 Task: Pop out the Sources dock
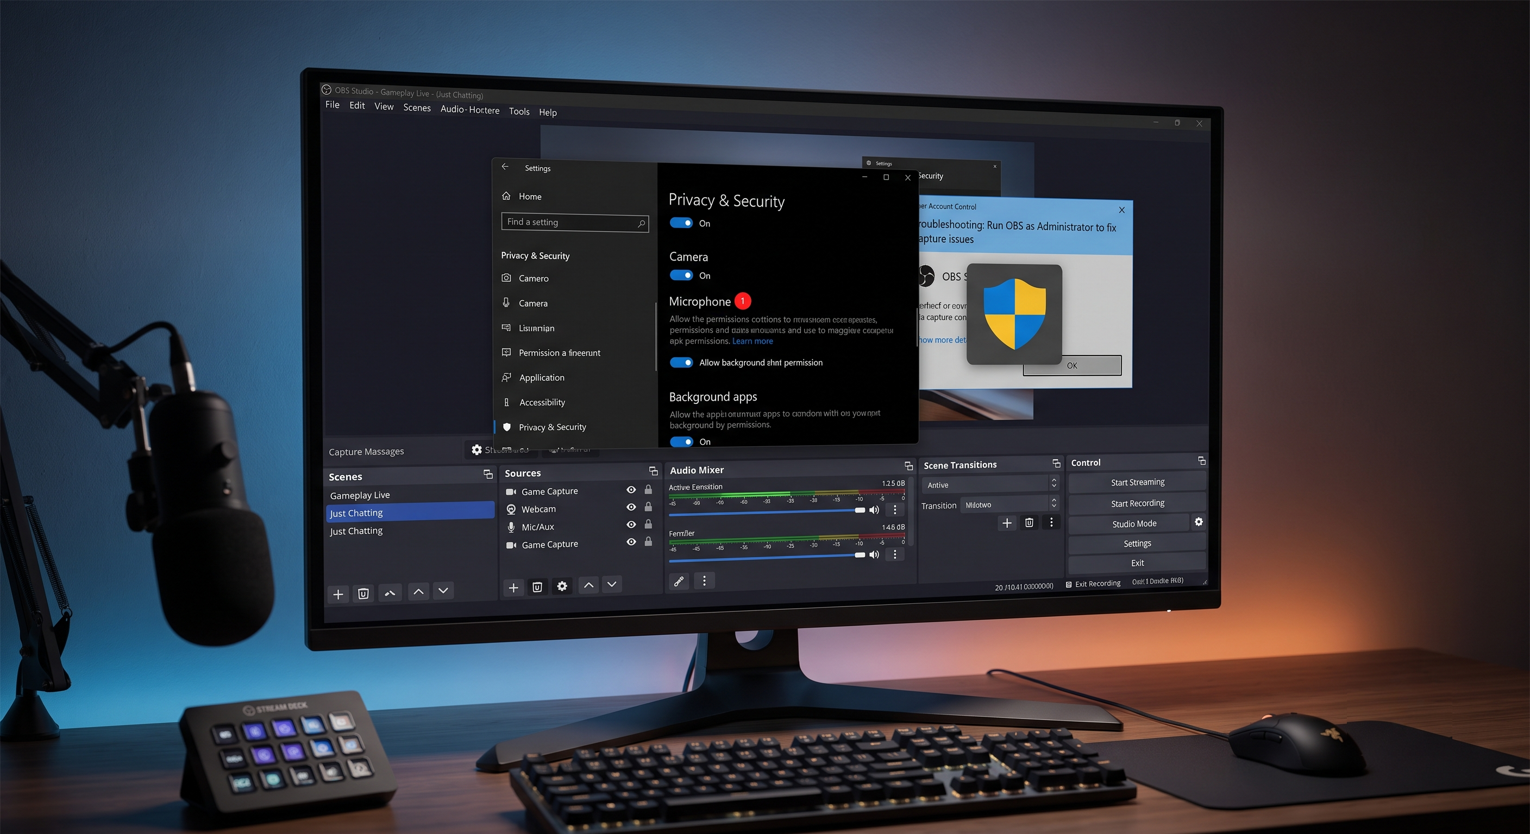(x=653, y=471)
